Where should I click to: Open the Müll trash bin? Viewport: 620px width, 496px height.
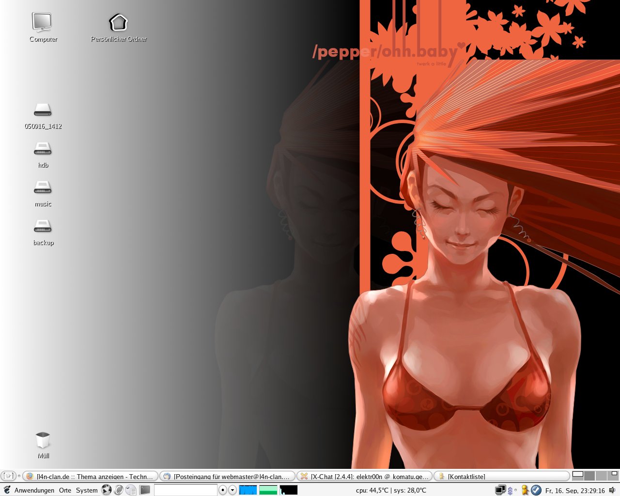pyautogui.click(x=43, y=441)
